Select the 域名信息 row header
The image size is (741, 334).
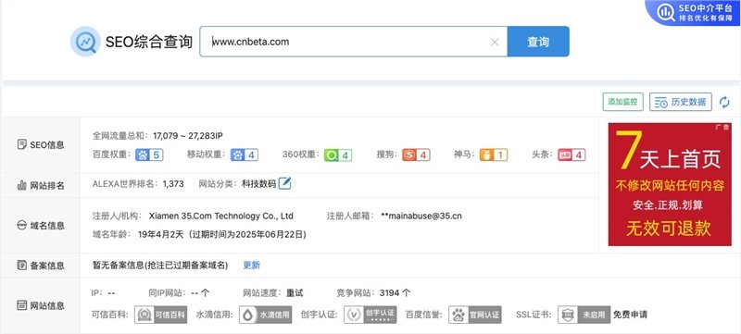pos(41,226)
